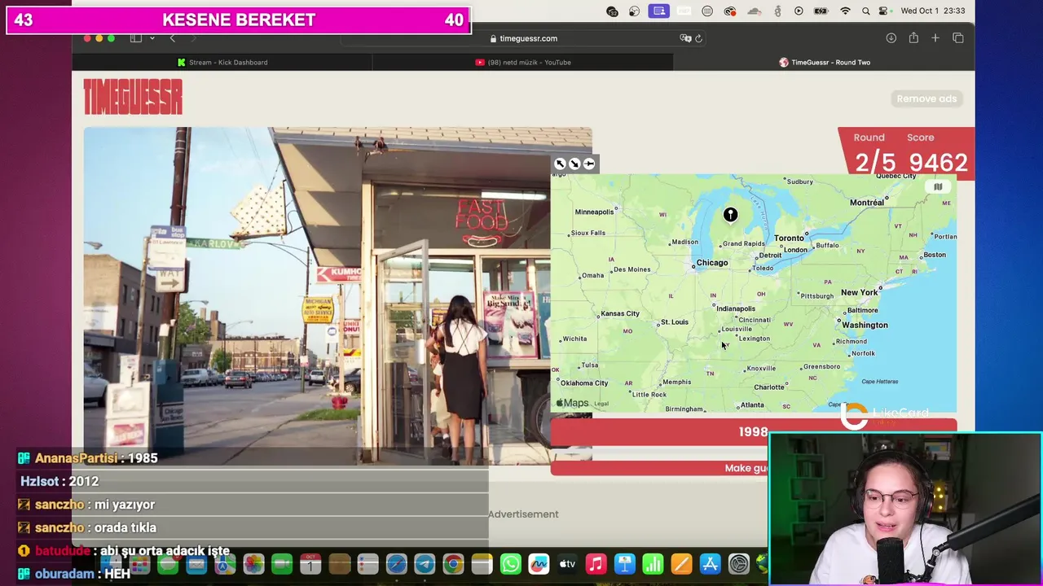Open WhatsApp from the Dock
The image size is (1043, 586).
(x=510, y=564)
